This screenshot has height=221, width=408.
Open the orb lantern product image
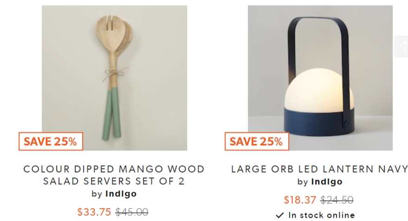(x=320, y=78)
